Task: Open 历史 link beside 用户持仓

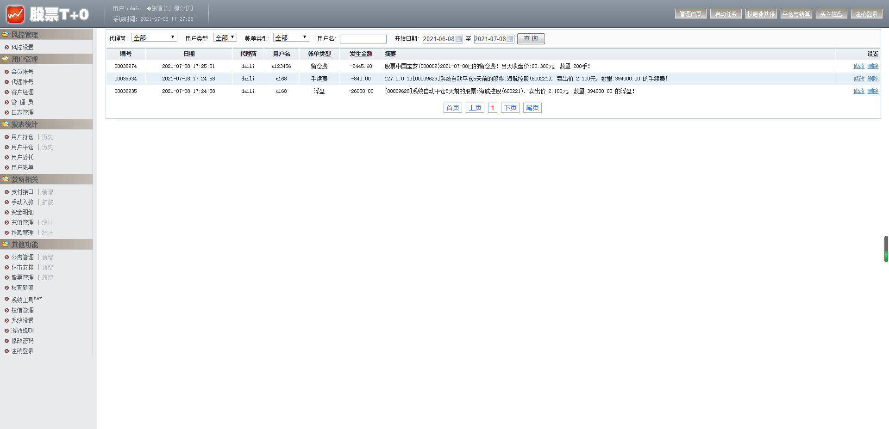Action: 47,137
